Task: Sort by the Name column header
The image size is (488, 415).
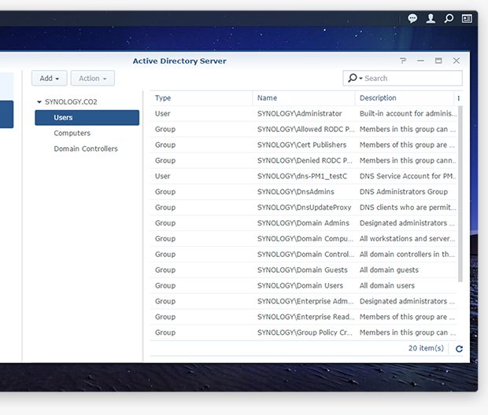Action: pos(304,98)
